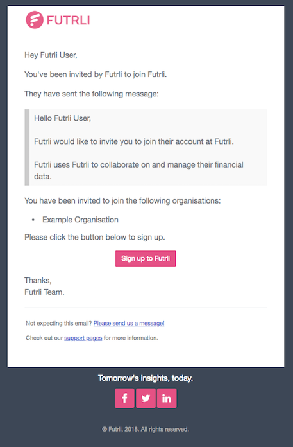293x447 pixels.
Task: Click 'You've been invited by Futrli' sentence
Action: 96,74
